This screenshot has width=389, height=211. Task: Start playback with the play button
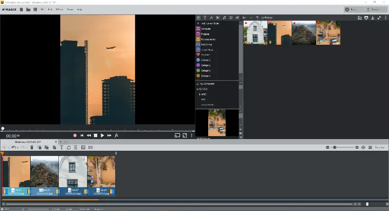coord(102,135)
